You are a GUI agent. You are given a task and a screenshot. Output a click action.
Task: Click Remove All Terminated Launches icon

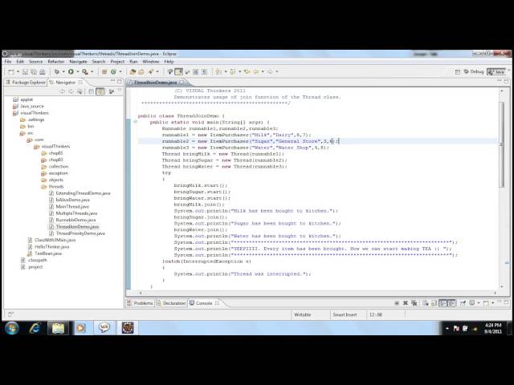click(x=414, y=303)
